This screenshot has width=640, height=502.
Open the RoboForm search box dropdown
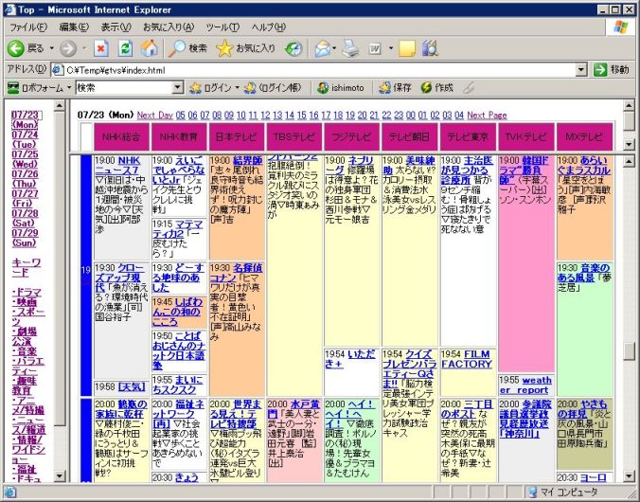[178, 87]
